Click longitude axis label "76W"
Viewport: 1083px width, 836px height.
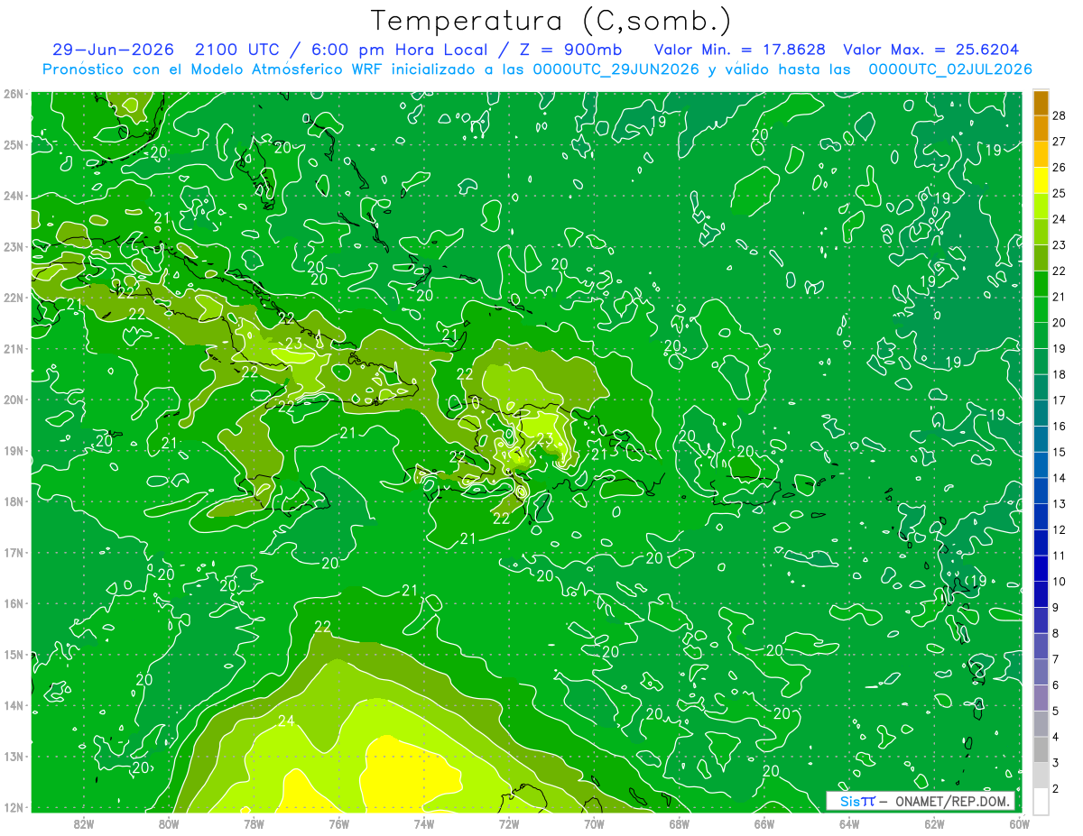click(x=338, y=823)
